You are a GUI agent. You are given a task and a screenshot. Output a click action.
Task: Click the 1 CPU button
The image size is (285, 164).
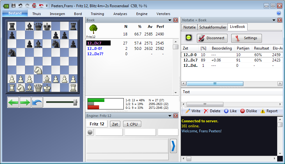132,124
